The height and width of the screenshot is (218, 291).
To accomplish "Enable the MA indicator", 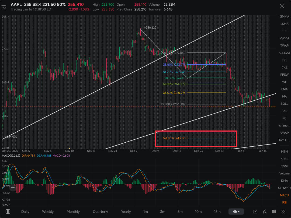I will point(284,96).
